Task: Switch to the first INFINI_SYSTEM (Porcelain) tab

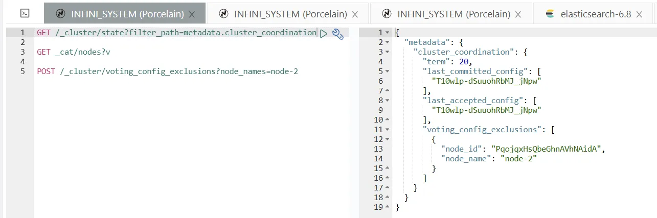Action: (x=125, y=14)
